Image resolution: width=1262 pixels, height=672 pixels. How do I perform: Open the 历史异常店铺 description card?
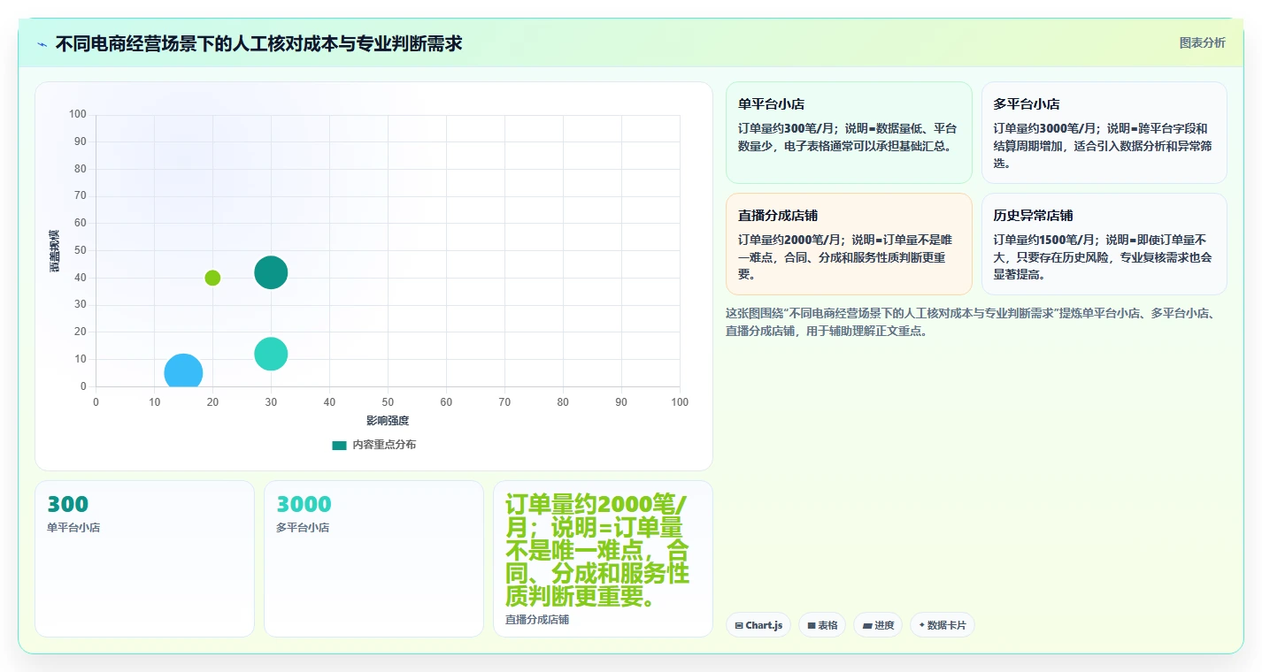click(x=1104, y=244)
